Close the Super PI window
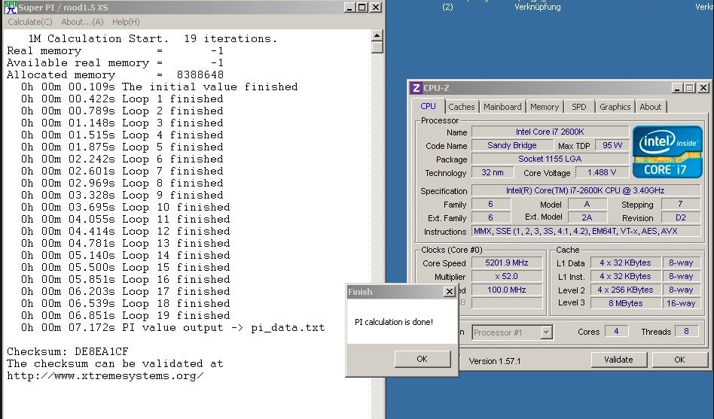714x419 pixels. pyautogui.click(x=376, y=8)
